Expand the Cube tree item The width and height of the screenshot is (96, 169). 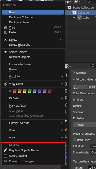(74, 18)
